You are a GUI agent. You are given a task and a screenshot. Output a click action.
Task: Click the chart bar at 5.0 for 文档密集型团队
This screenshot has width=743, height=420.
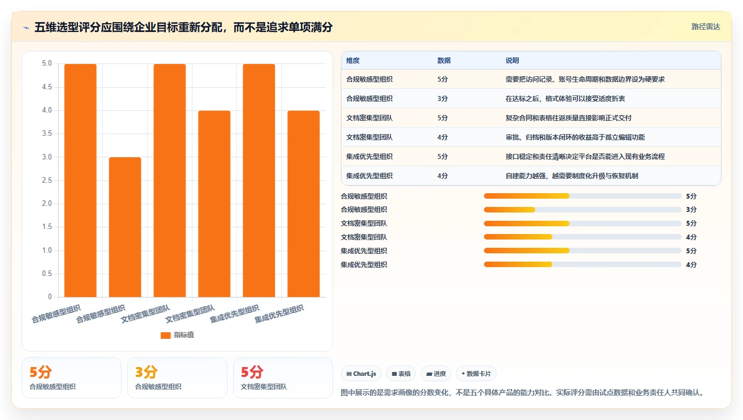click(x=170, y=180)
